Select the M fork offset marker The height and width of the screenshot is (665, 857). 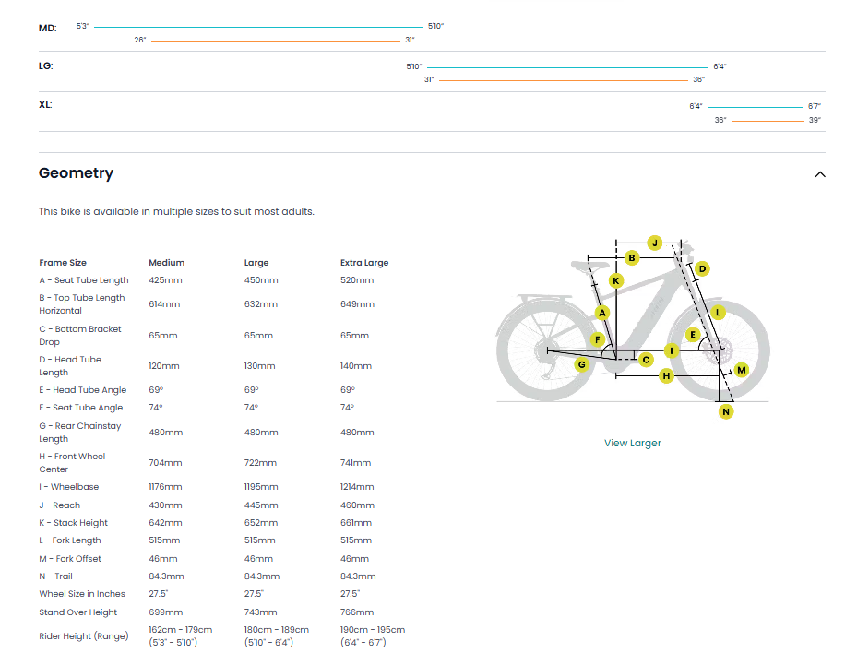(x=741, y=370)
